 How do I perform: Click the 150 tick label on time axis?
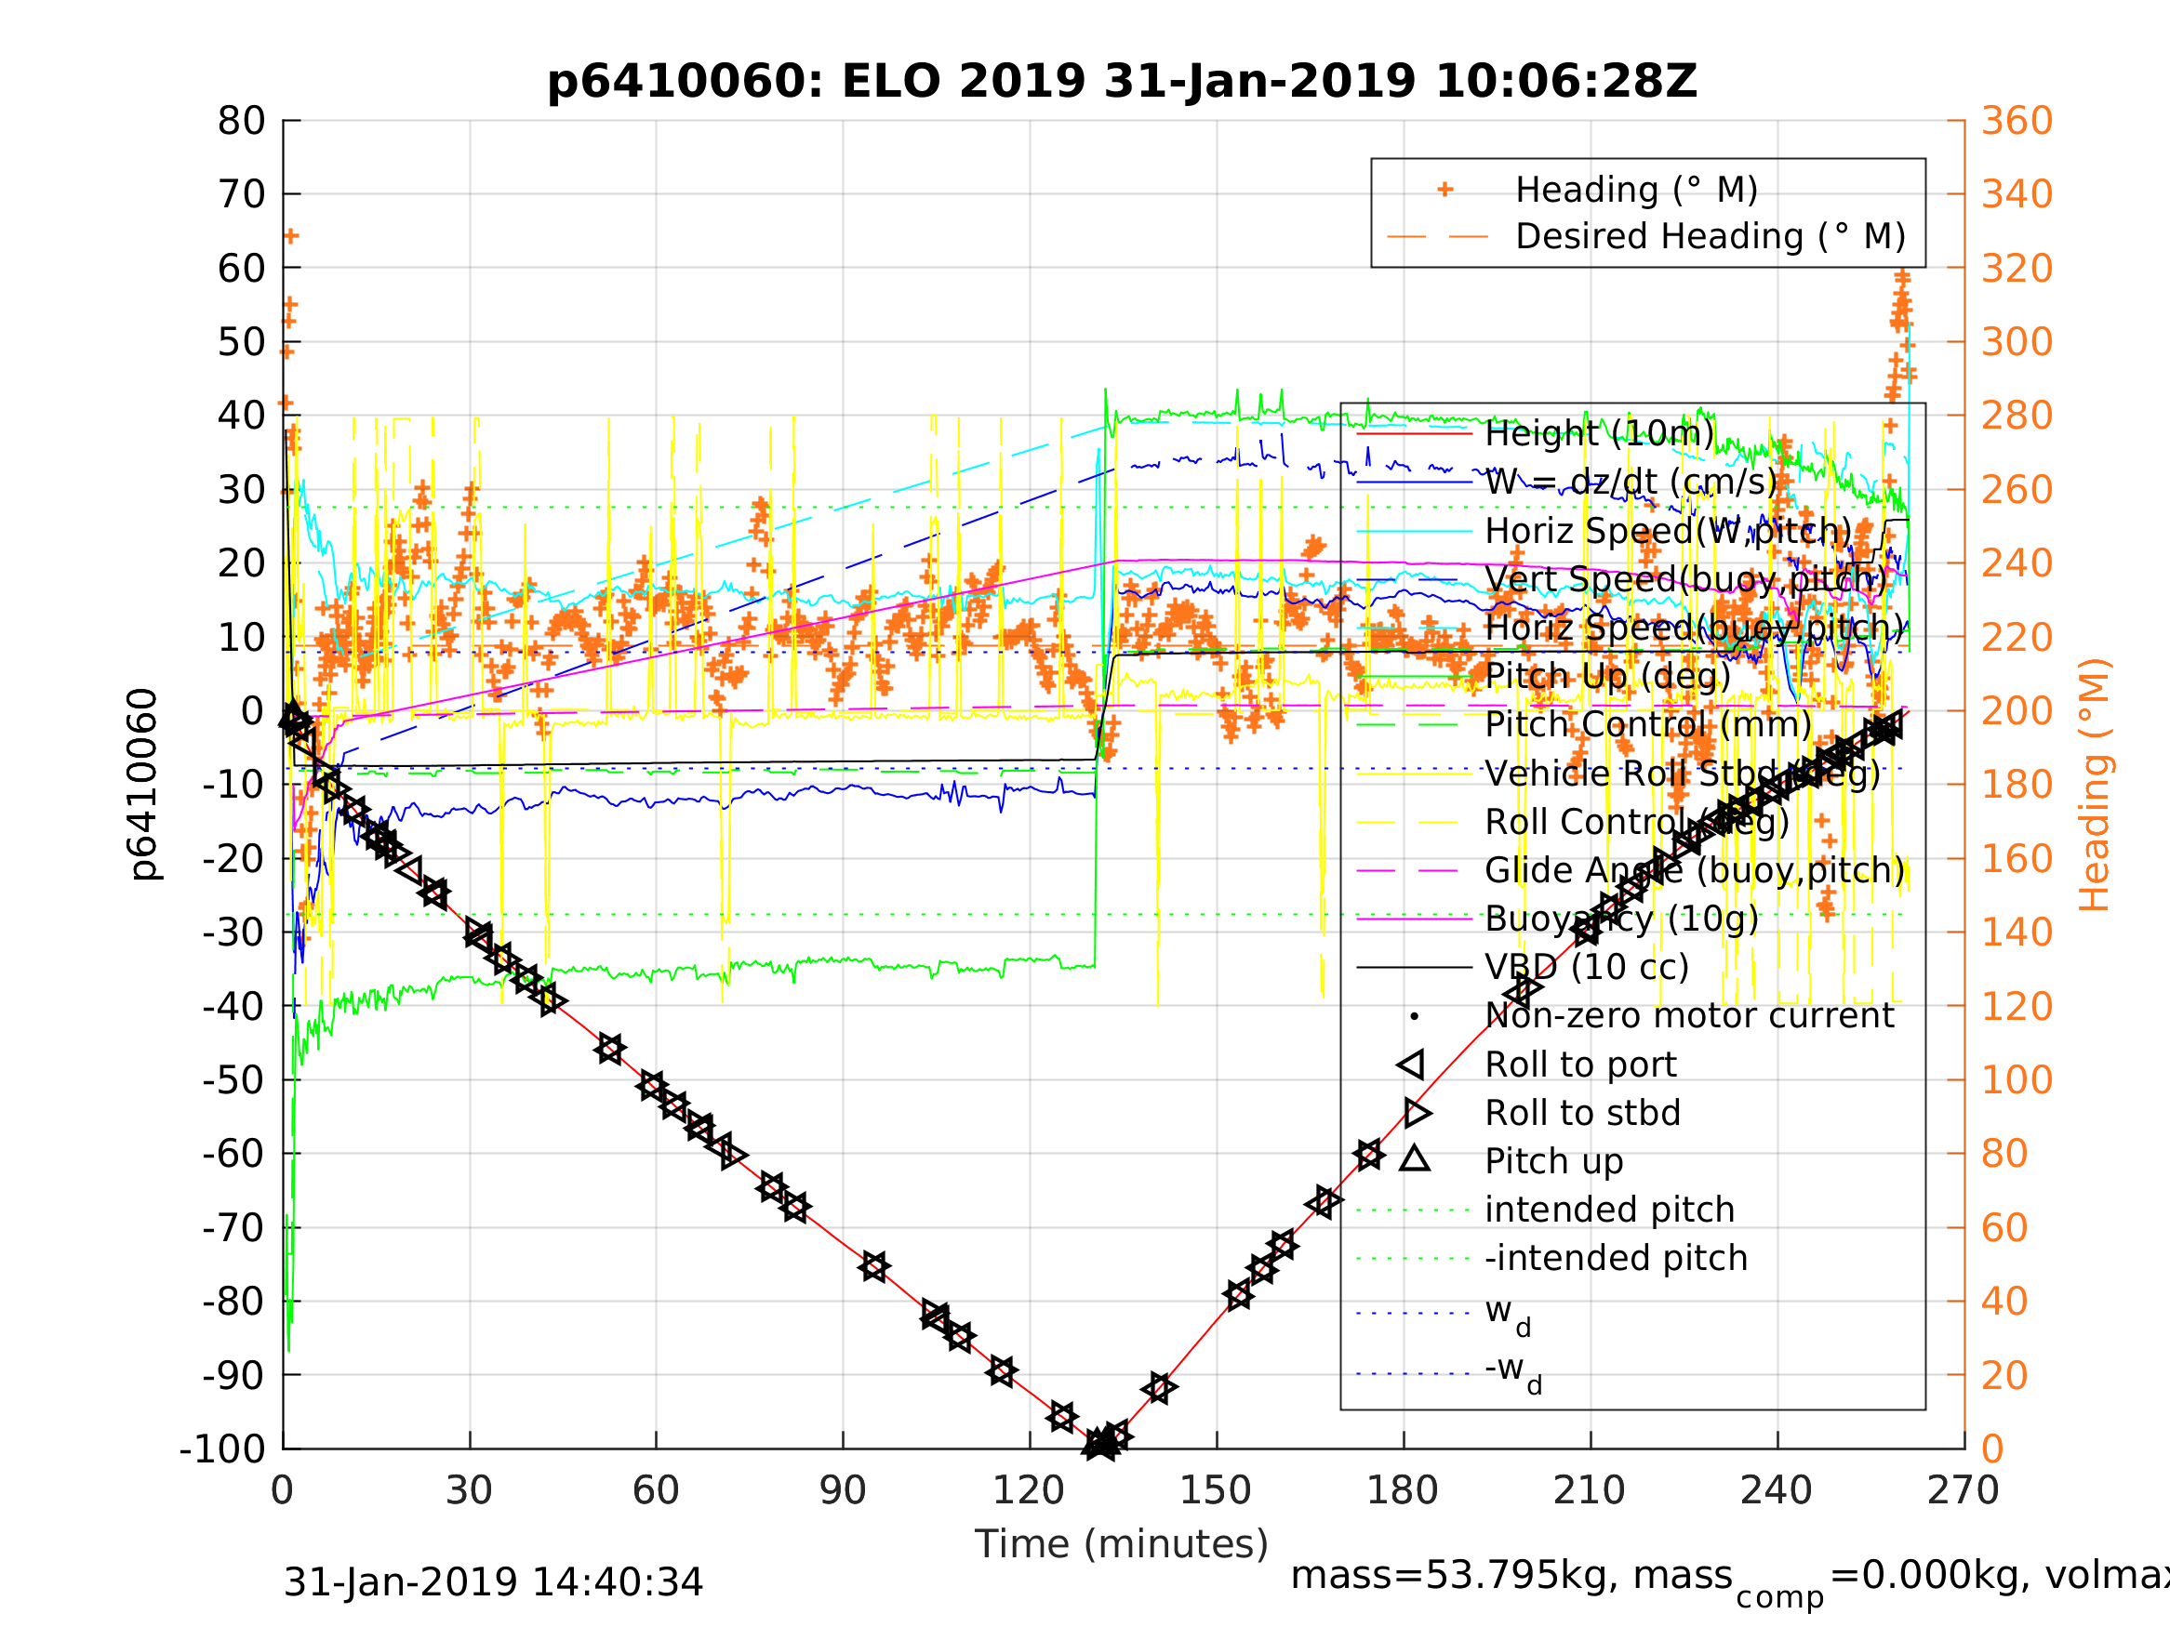[1216, 1490]
